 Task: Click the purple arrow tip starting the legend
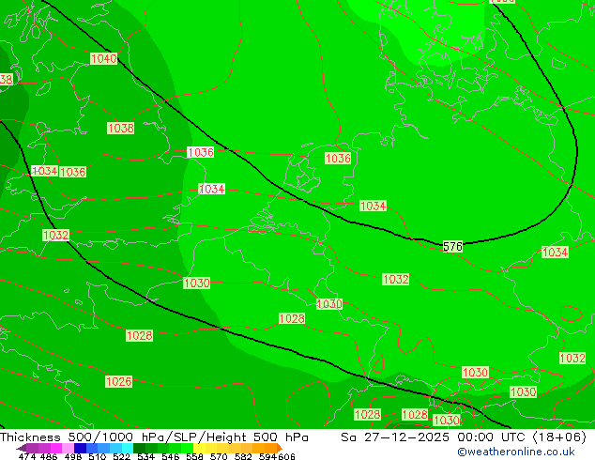click(x=21, y=448)
